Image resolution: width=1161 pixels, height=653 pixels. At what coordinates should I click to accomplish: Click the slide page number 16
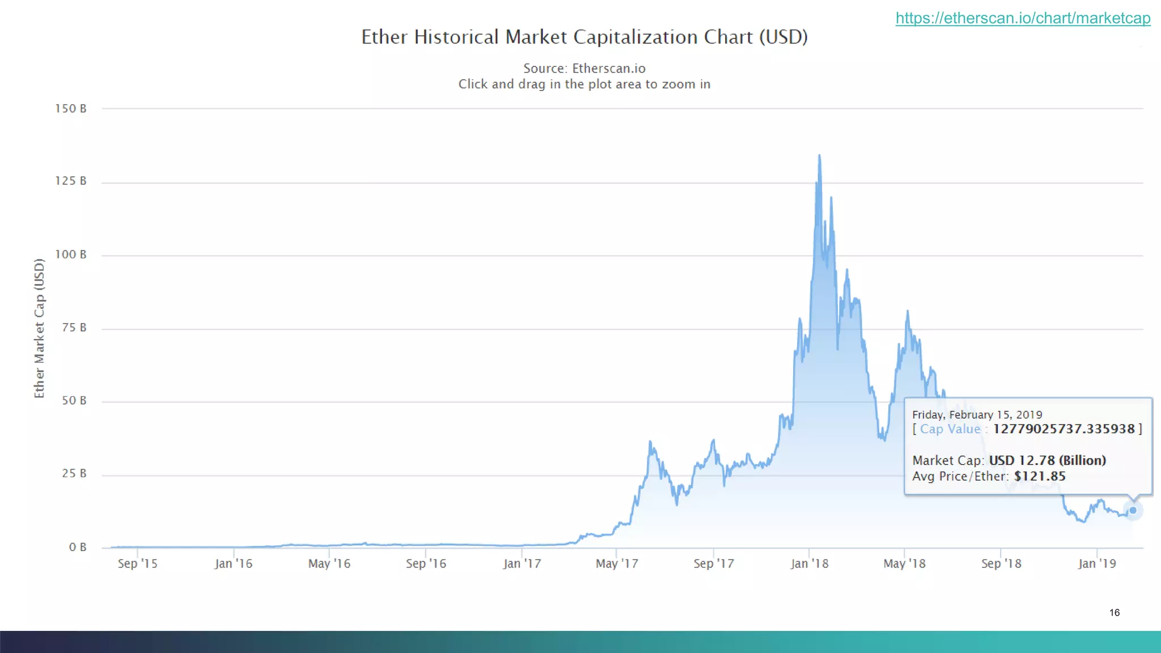(x=1114, y=613)
